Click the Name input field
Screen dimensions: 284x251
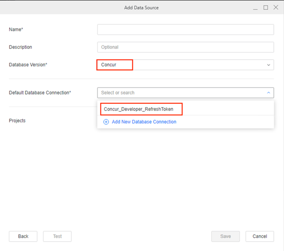click(x=186, y=30)
